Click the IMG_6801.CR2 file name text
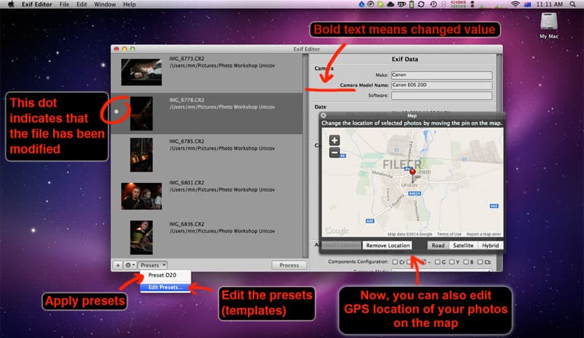Screen dimensions: 584x338 [x=187, y=183]
